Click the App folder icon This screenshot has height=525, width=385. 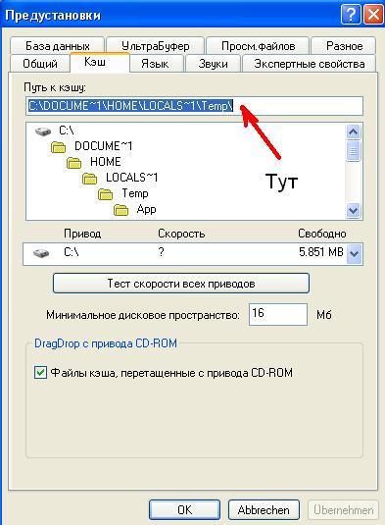click(120, 210)
